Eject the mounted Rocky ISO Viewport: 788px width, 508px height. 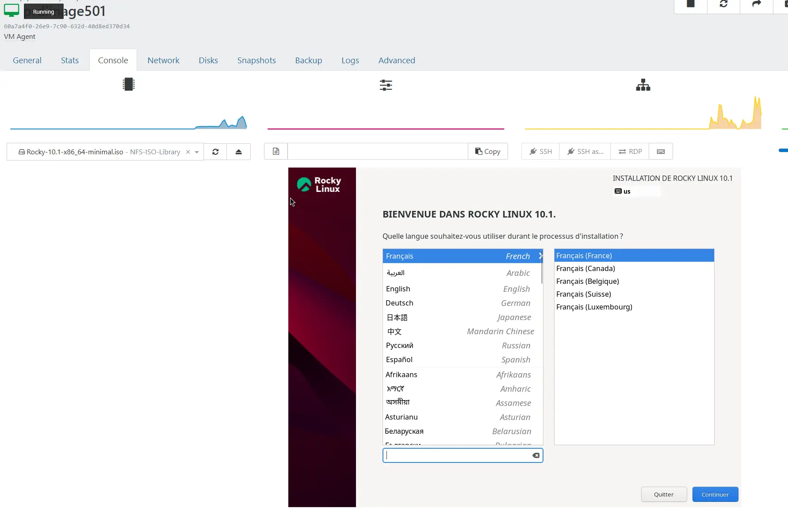point(238,152)
